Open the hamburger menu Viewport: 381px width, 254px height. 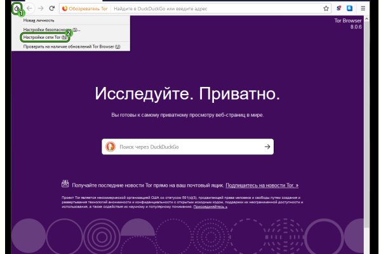tap(363, 9)
